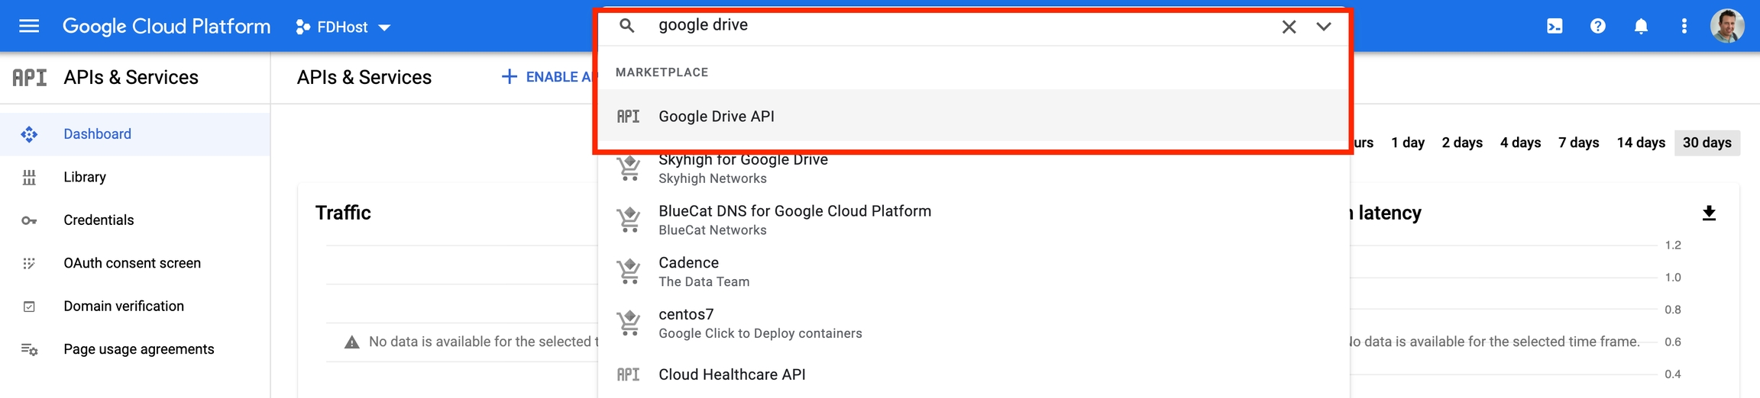This screenshot has width=1760, height=398.
Task: Collapse search results with chevron arrow
Action: tap(1324, 27)
